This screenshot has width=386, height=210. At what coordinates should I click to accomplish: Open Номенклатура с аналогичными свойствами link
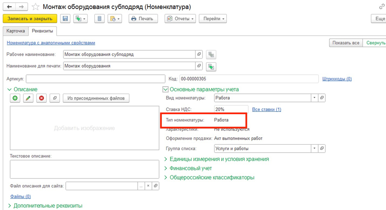51,43
